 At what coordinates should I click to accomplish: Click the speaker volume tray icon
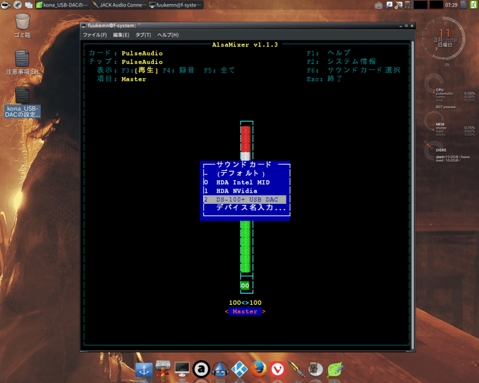pos(407,5)
